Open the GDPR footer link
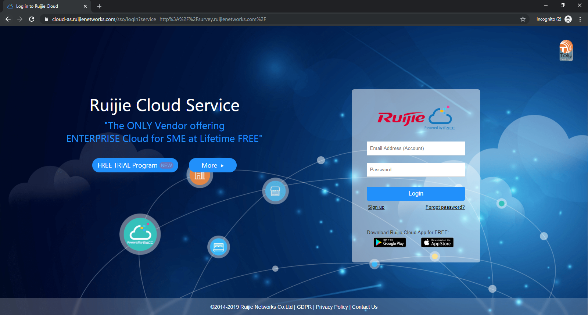This screenshot has width=588, height=315. (304, 307)
